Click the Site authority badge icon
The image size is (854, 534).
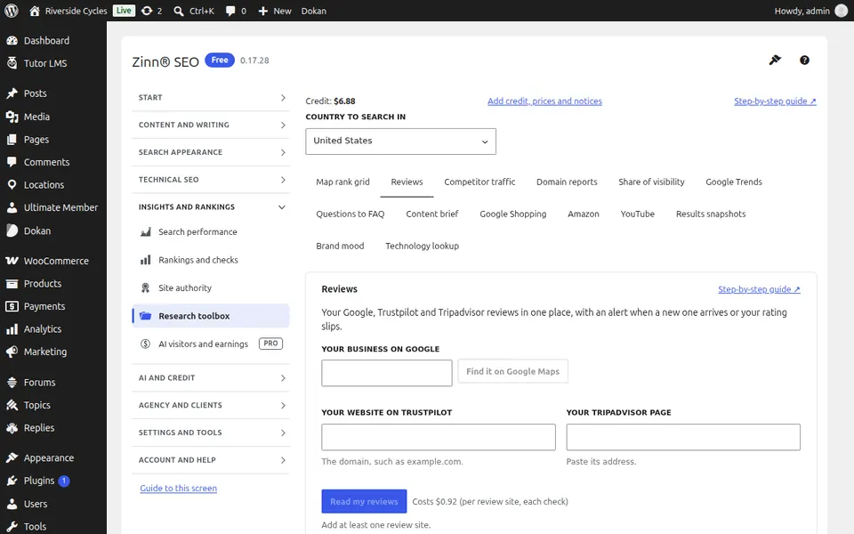pos(145,287)
